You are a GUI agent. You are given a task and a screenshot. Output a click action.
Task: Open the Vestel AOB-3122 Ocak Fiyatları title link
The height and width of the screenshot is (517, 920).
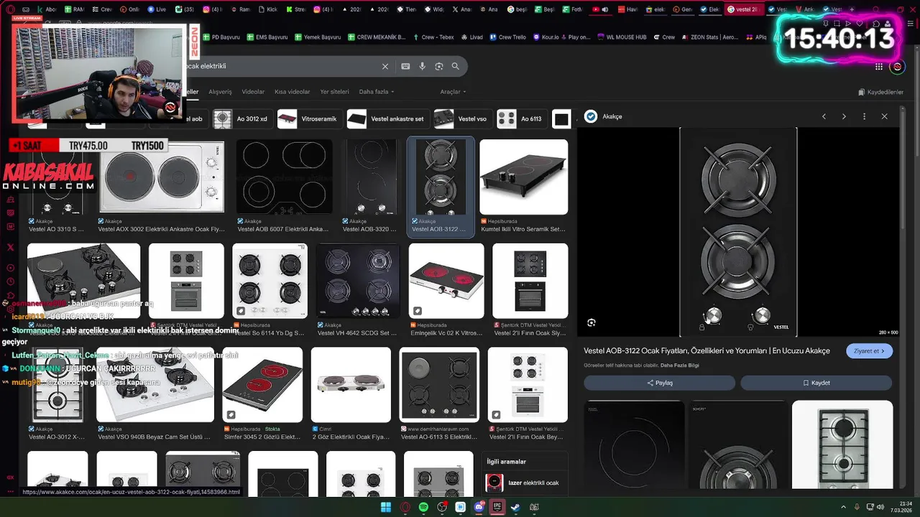(707, 351)
